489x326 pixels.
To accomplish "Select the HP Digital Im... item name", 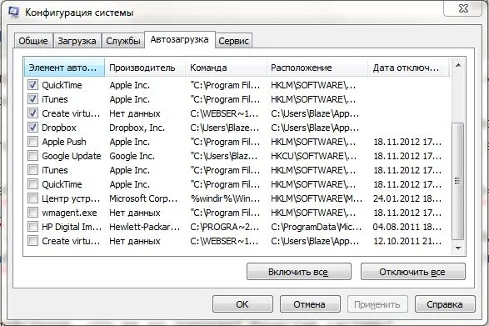I will click(72, 227).
